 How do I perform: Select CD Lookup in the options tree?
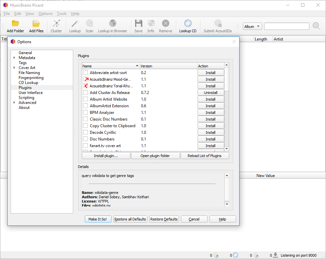tap(29, 83)
